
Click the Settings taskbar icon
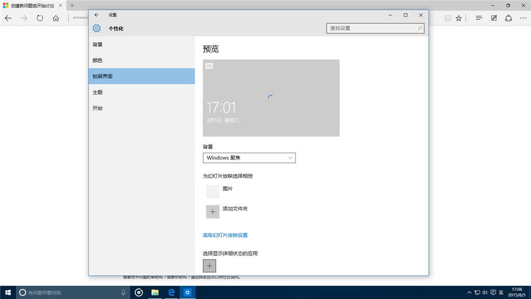[188, 292]
